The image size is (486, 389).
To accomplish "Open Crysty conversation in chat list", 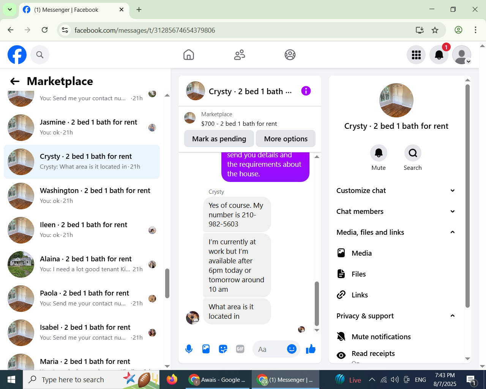I will (82, 162).
